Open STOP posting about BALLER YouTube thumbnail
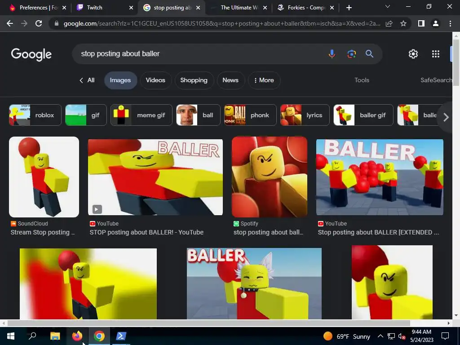This screenshot has height=345, width=460. click(x=155, y=177)
